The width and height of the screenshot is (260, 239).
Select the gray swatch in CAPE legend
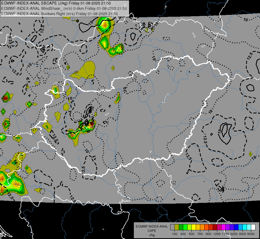[x=172, y=227]
